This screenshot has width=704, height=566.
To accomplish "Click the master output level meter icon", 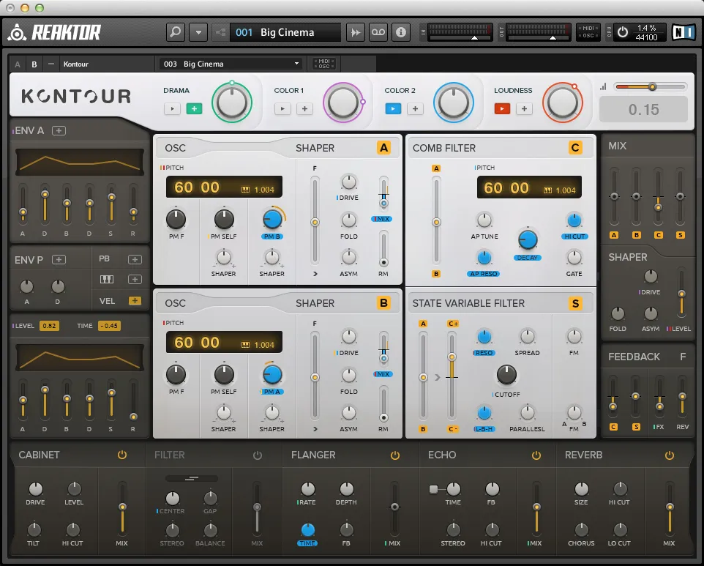I will pyautogui.click(x=603, y=86).
